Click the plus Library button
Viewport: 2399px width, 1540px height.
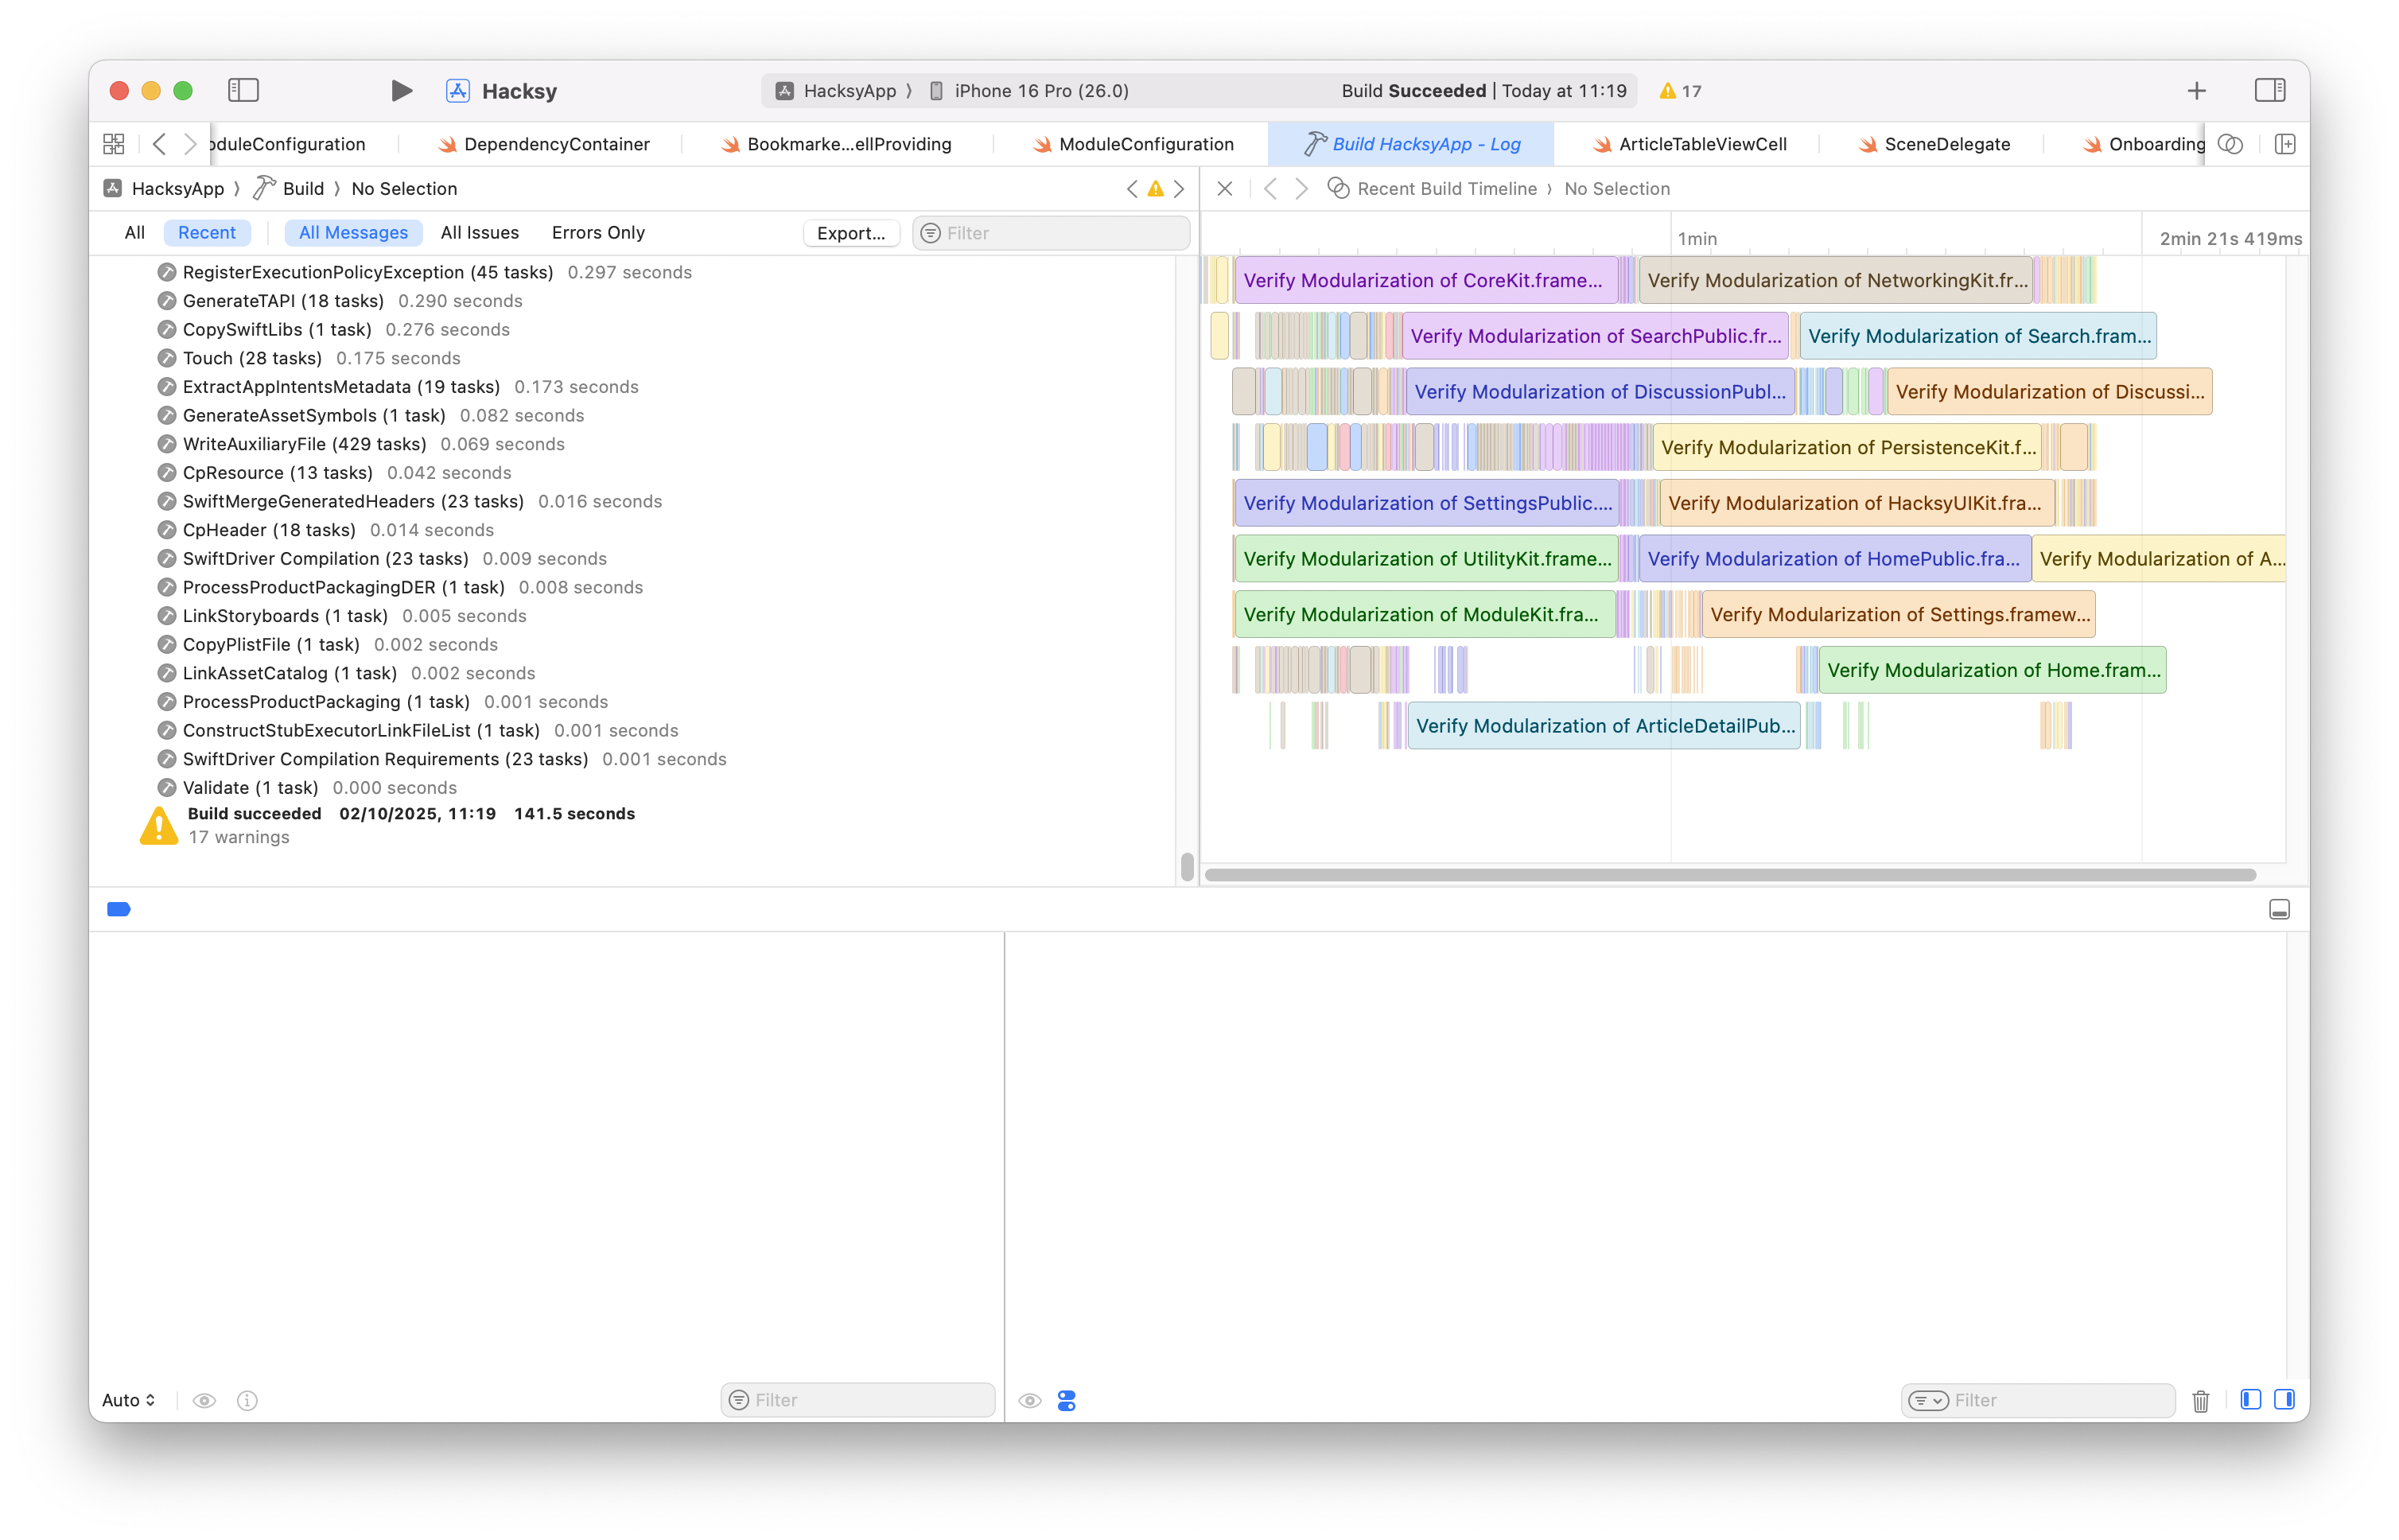click(x=2196, y=91)
